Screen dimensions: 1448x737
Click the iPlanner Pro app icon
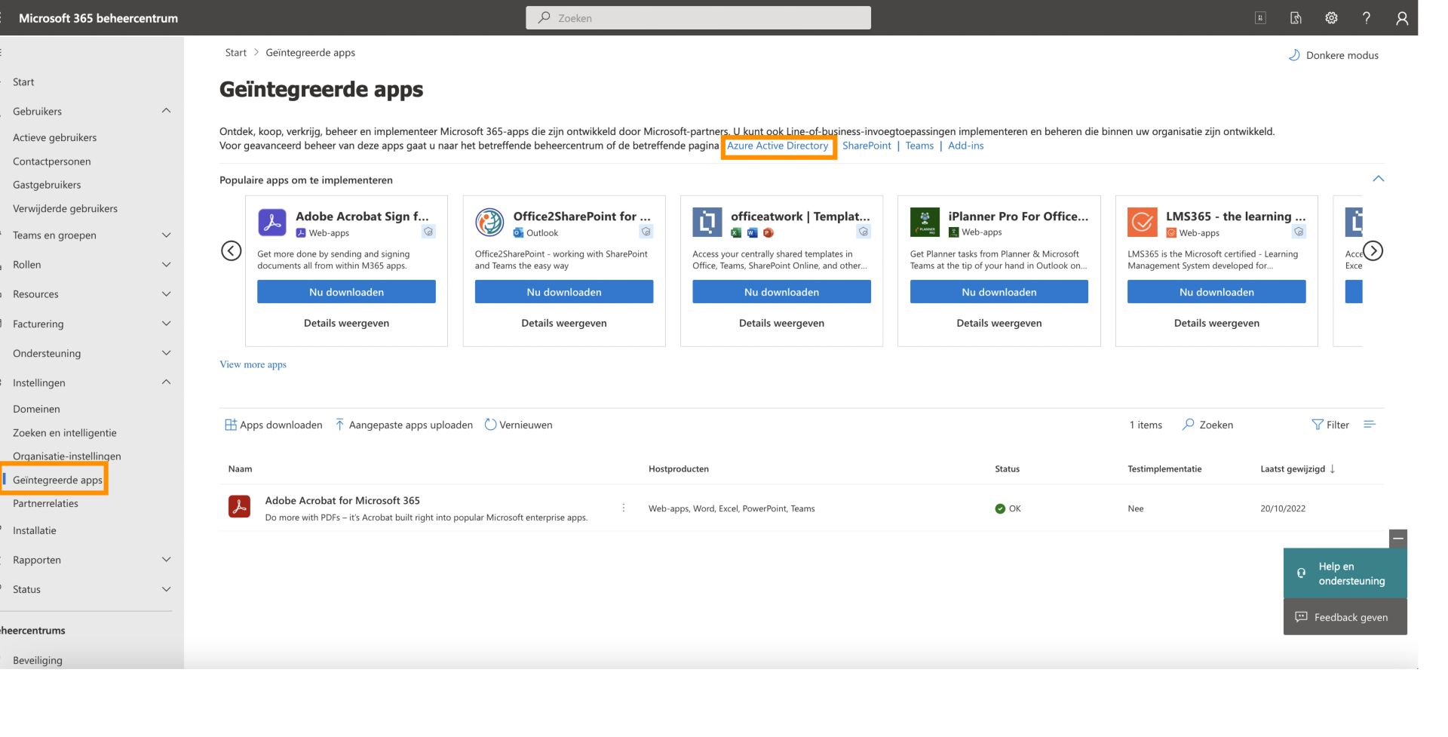click(x=925, y=223)
